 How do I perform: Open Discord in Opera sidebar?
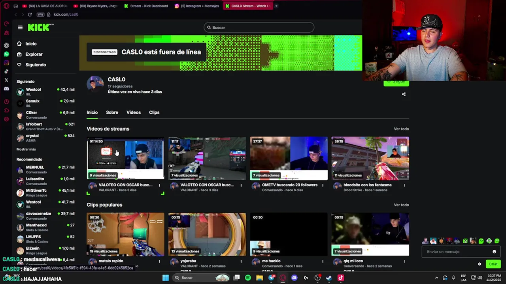click(6, 89)
